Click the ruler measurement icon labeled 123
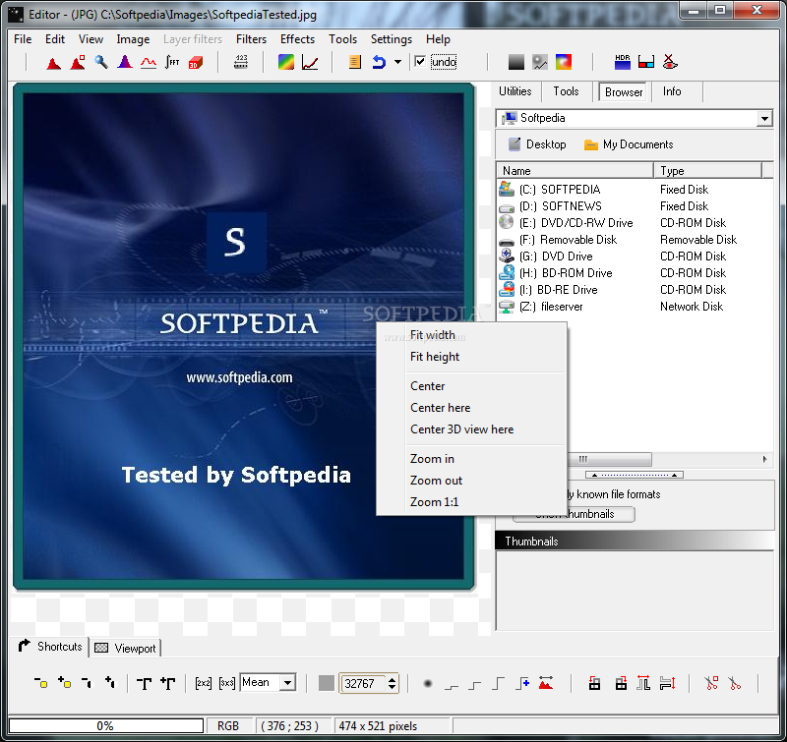Screen dimensions: 787x742 241,63
